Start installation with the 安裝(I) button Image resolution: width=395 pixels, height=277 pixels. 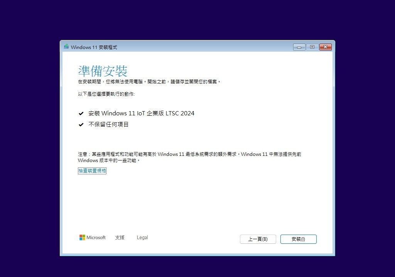point(299,239)
